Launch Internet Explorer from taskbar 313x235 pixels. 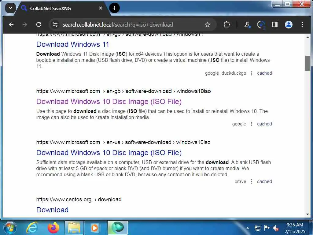pyautogui.click(x=32, y=228)
